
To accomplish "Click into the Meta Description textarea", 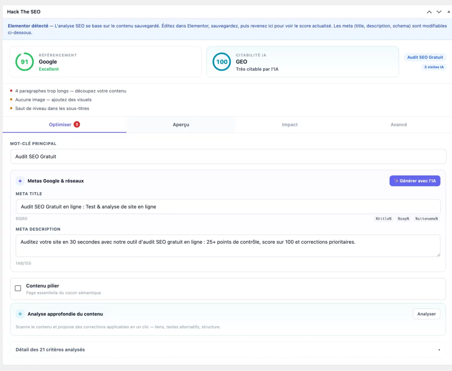I will coord(228,246).
